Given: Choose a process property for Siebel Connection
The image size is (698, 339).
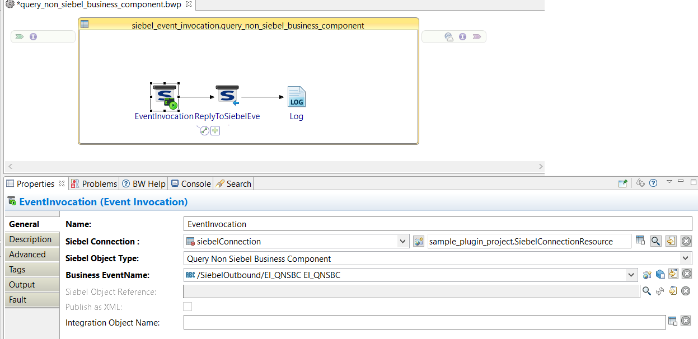Looking at the screenshot, I should (x=641, y=241).
